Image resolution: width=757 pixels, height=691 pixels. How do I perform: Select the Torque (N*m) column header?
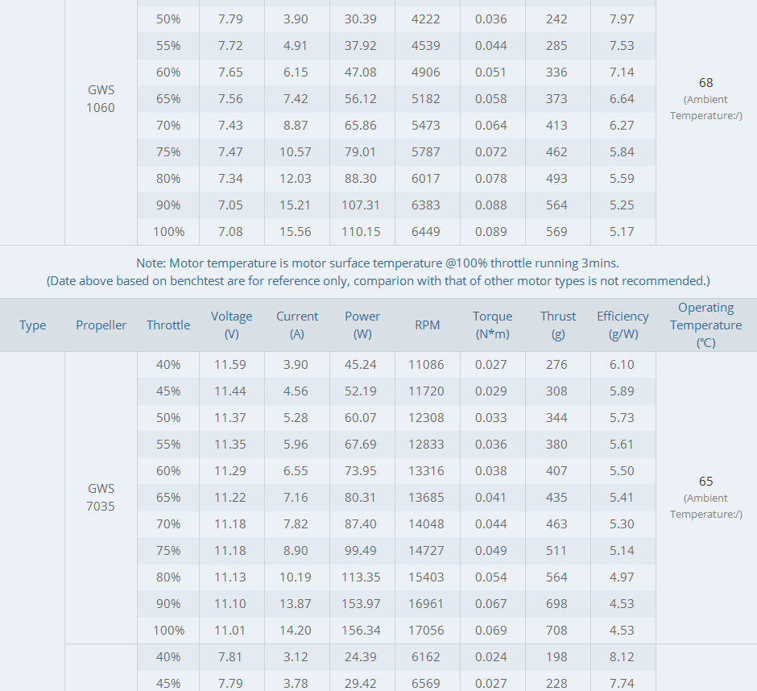point(492,325)
